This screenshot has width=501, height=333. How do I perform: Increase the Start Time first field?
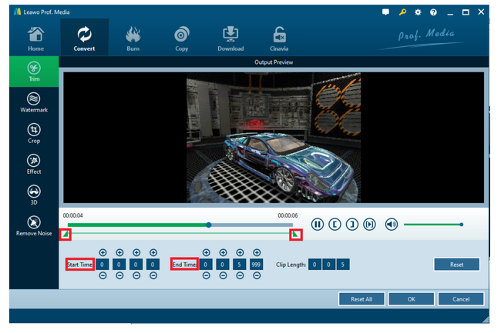click(103, 252)
